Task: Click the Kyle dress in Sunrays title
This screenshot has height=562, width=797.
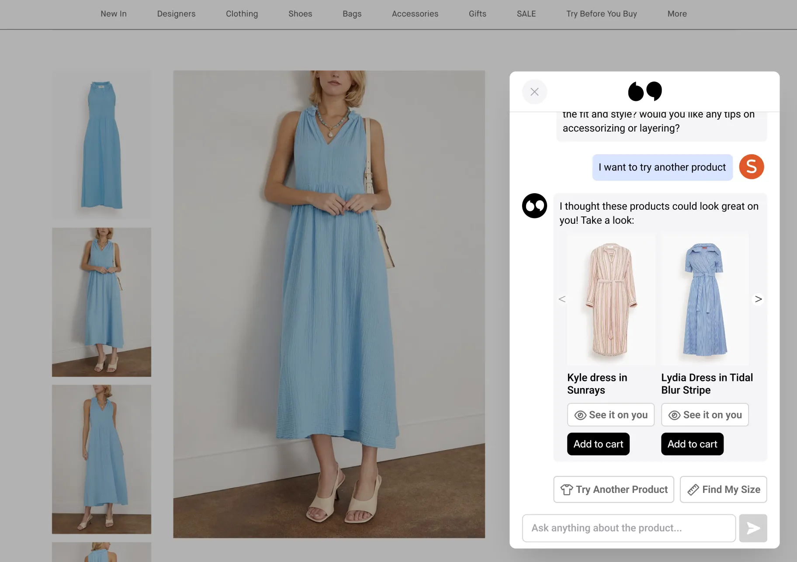Action: click(x=597, y=384)
